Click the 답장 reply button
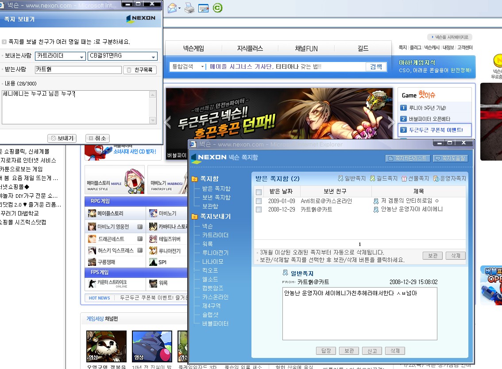Screen dimensions: 502x369 326,351
